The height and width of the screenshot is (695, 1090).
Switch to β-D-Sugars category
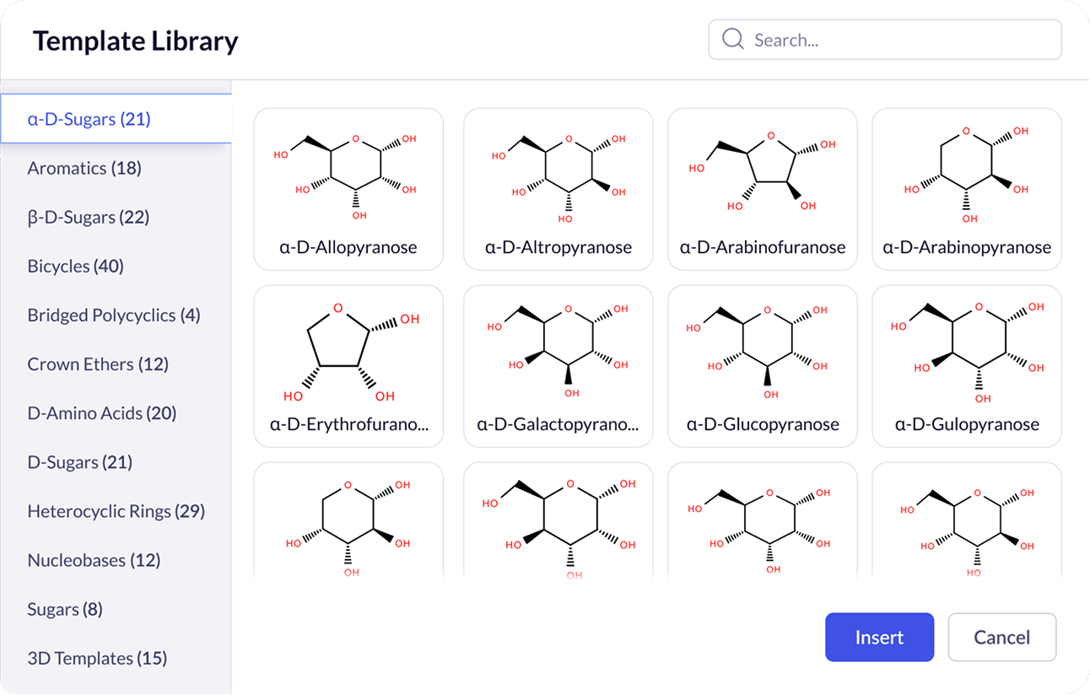coord(89,217)
